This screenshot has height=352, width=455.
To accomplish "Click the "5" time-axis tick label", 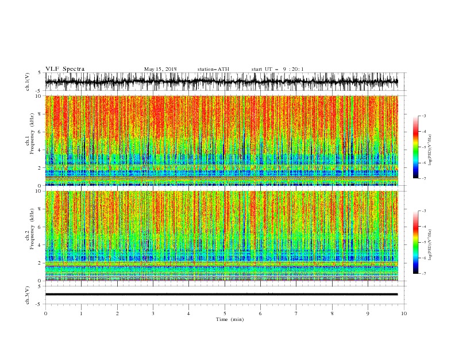I will click(225, 313).
